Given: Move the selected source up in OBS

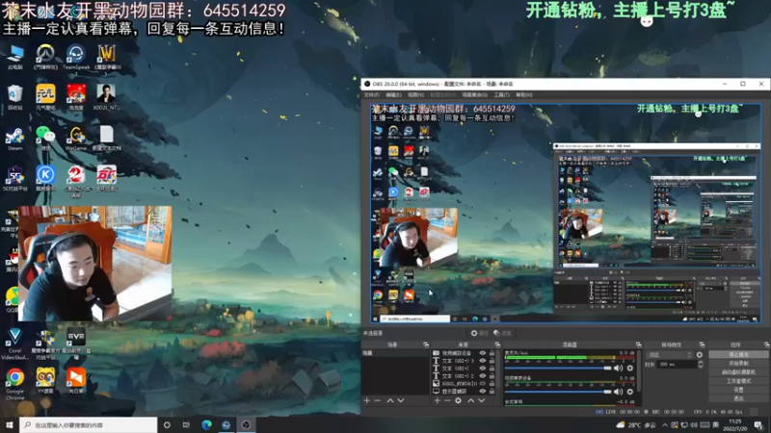Looking at the screenshot, I should pyautogui.click(x=470, y=400).
